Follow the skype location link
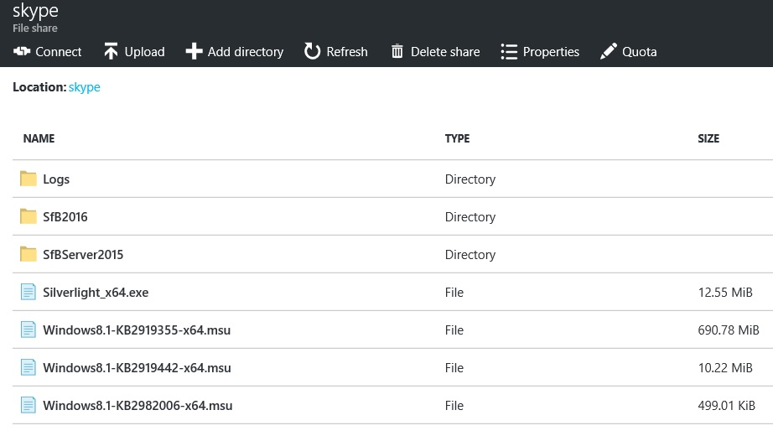Viewport: 773px width, 436px height. tap(85, 87)
